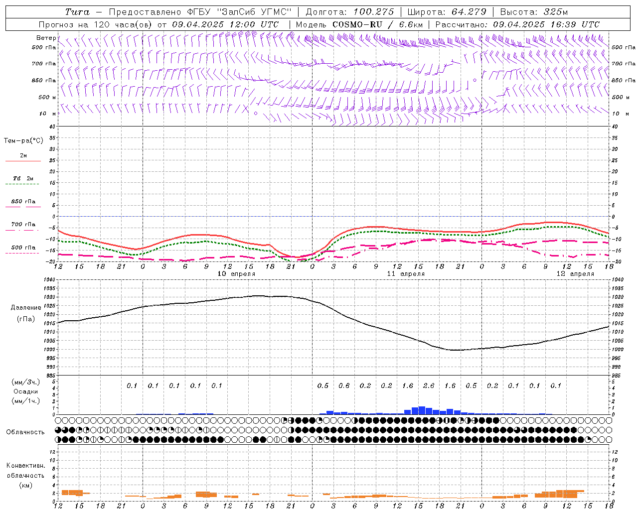Click the station name Tura in the header
638x510 pixels.
[x=77, y=12]
